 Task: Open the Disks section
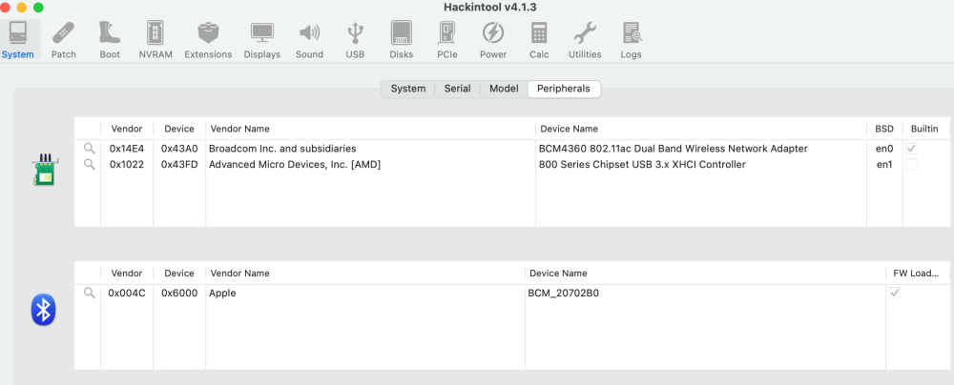401,39
